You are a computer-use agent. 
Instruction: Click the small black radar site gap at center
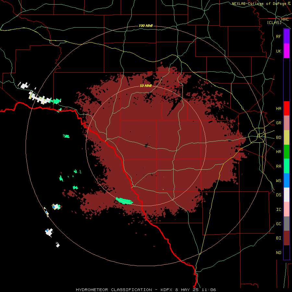click(x=147, y=145)
